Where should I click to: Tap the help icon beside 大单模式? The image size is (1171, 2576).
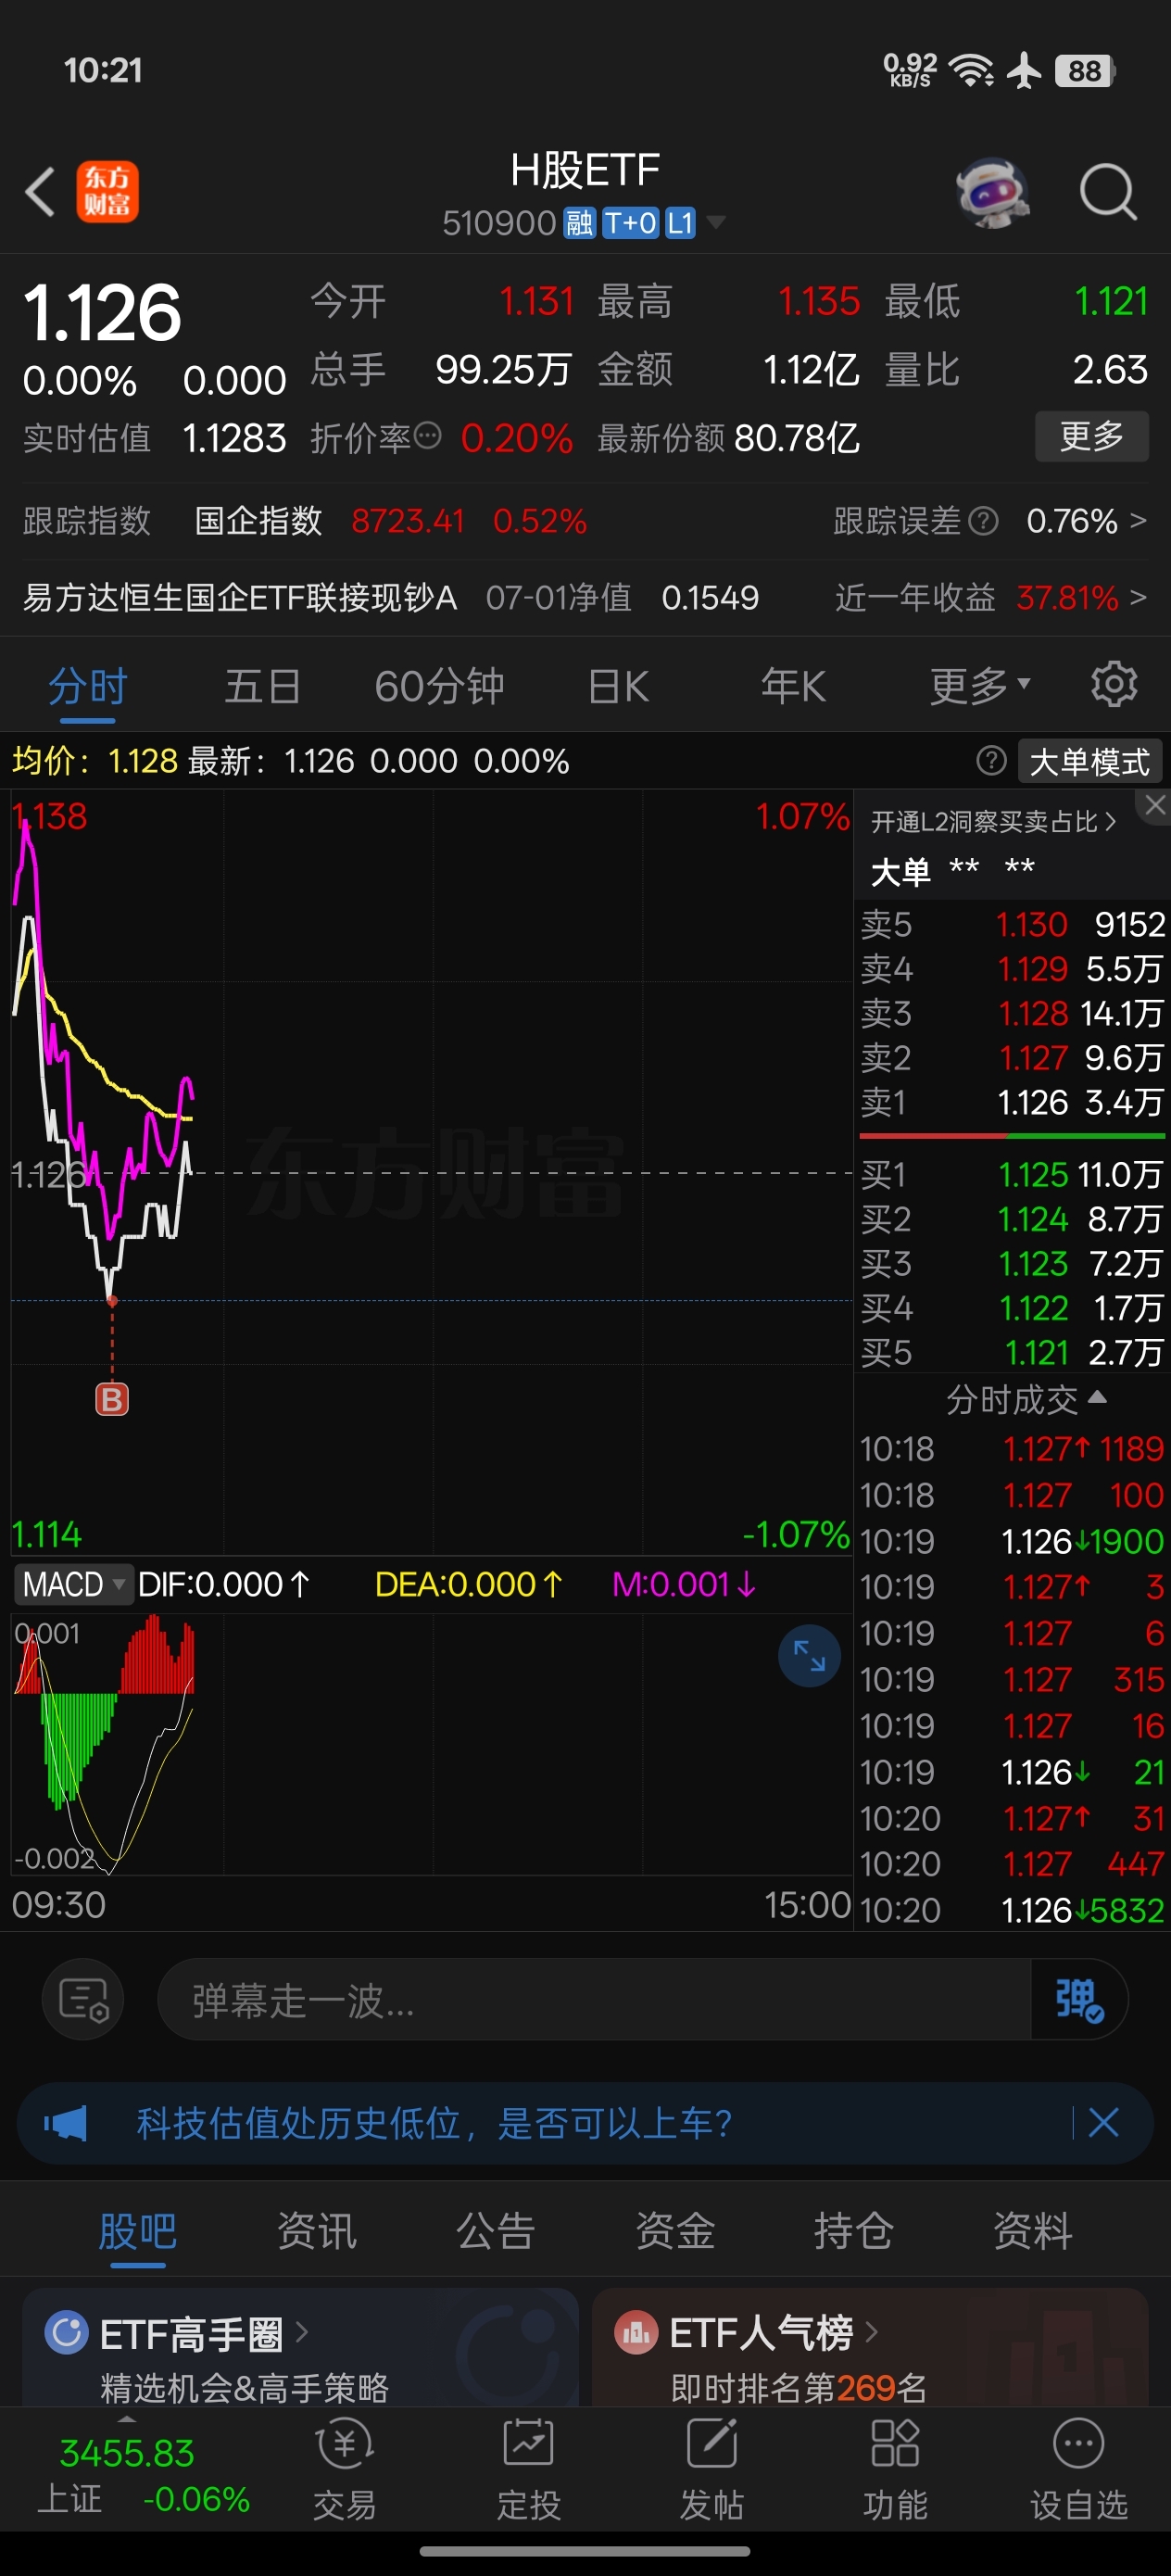[x=991, y=761]
